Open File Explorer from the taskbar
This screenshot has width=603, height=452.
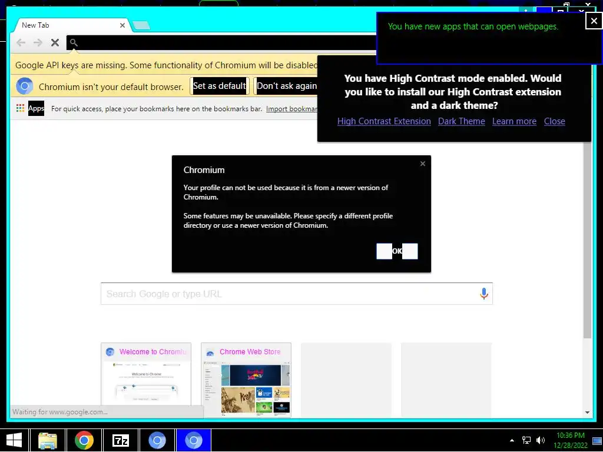[48, 440]
